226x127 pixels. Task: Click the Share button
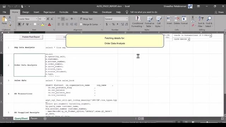(x=219, y=12)
